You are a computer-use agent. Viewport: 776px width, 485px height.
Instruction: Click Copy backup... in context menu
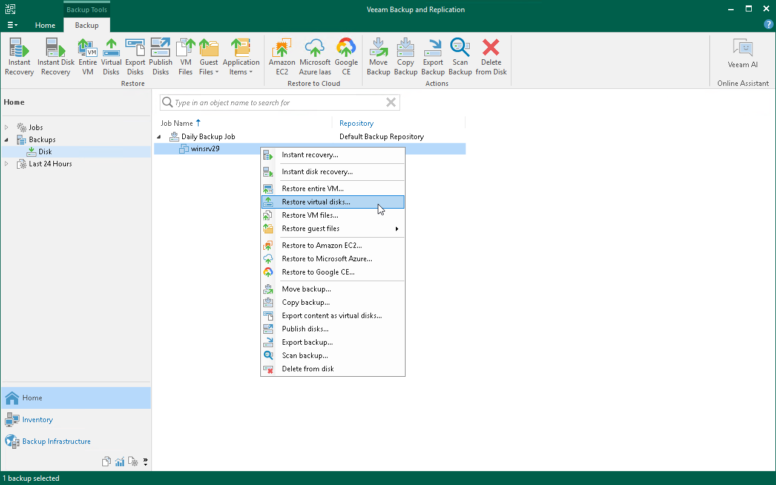click(x=333, y=302)
